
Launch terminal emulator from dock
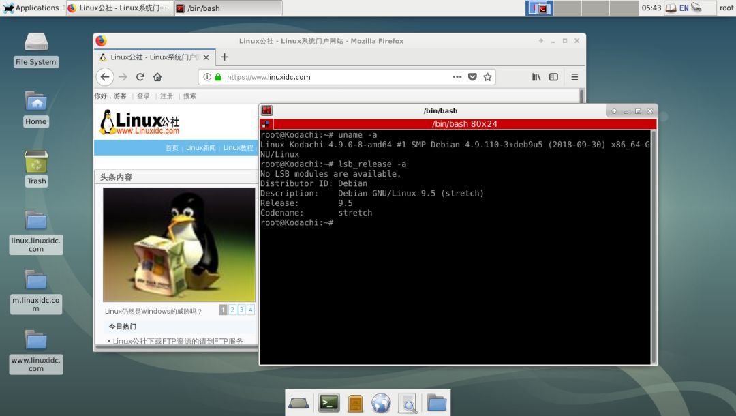tap(329, 403)
